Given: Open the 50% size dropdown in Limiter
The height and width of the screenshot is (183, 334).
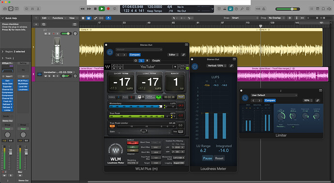Looking at the screenshot, I should (x=308, y=100).
